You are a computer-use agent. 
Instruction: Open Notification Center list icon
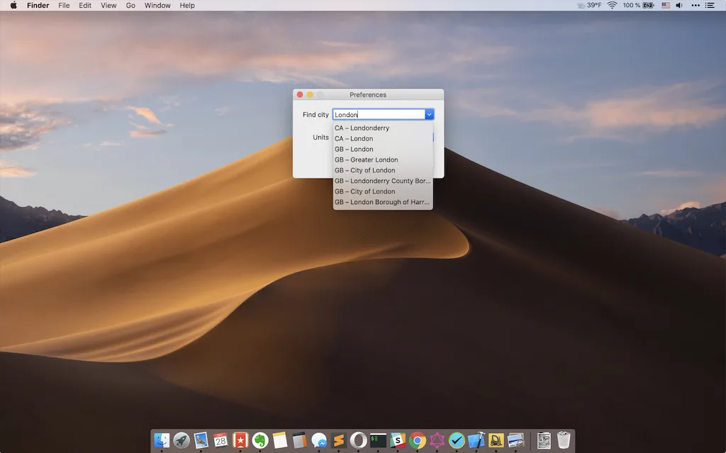[x=709, y=5]
